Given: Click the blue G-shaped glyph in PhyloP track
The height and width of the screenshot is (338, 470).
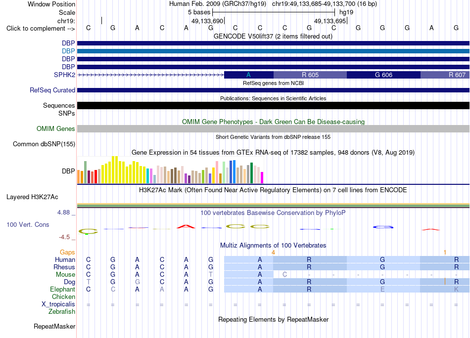Looking at the screenshot, I should click(383, 227).
